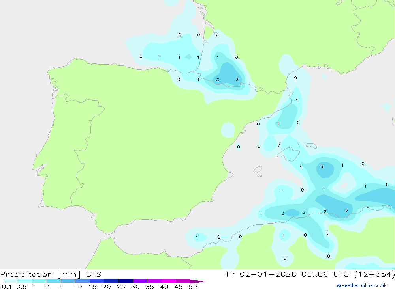Open the weatheronline.co.uk copyright link
This screenshot has height=289, width=395.
pyautogui.click(x=362, y=285)
